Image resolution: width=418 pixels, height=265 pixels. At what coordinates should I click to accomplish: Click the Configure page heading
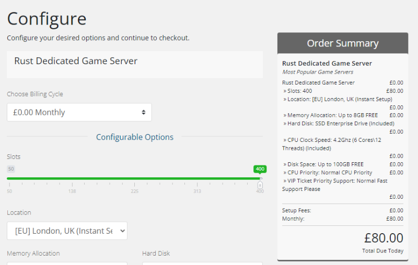(x=47, y=19)
